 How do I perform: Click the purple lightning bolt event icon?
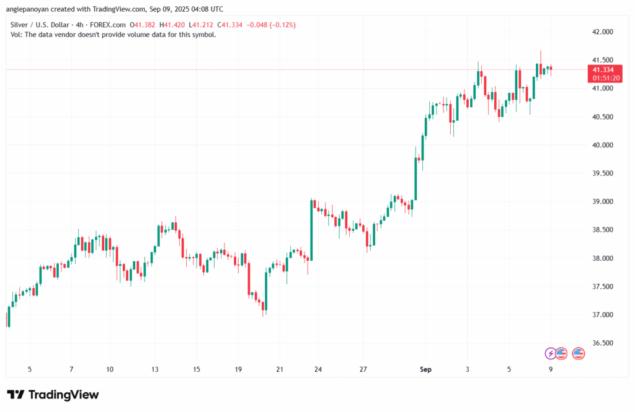coord(551,353)
